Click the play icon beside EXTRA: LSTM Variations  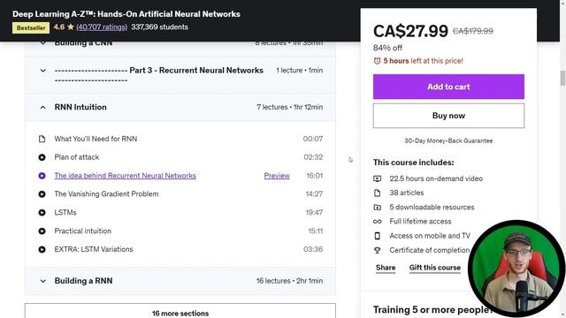[42, 249]
